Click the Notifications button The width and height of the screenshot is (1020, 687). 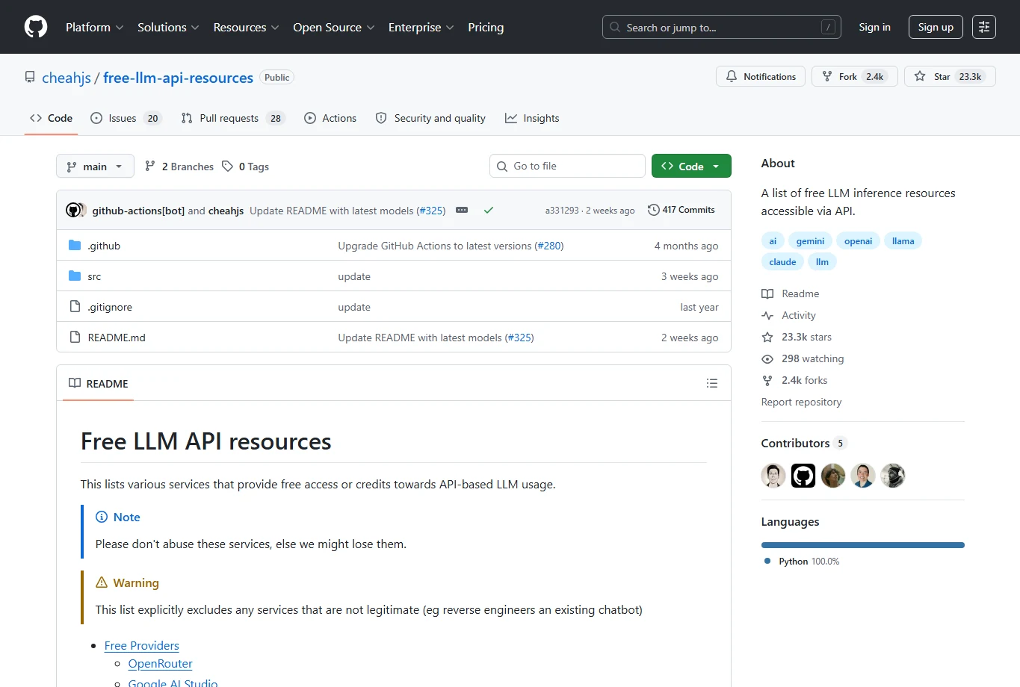pyautogui.click(x=761, y=76)
